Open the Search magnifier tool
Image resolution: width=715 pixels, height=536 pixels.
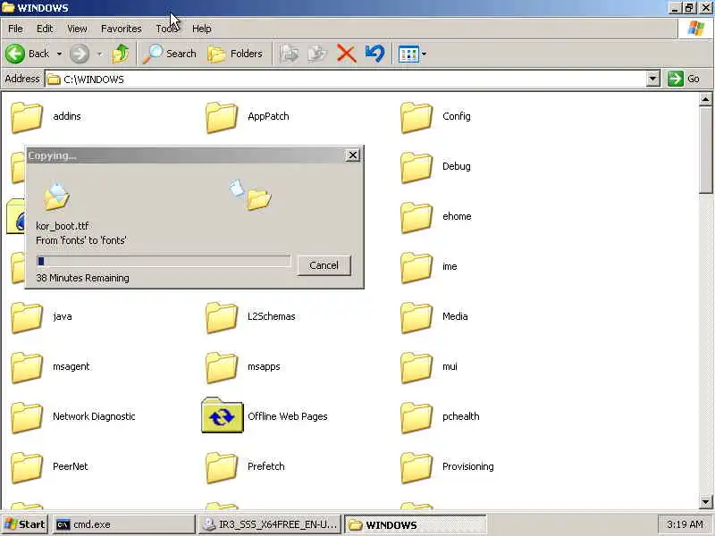pyautogui.click(x=170, y=54)
